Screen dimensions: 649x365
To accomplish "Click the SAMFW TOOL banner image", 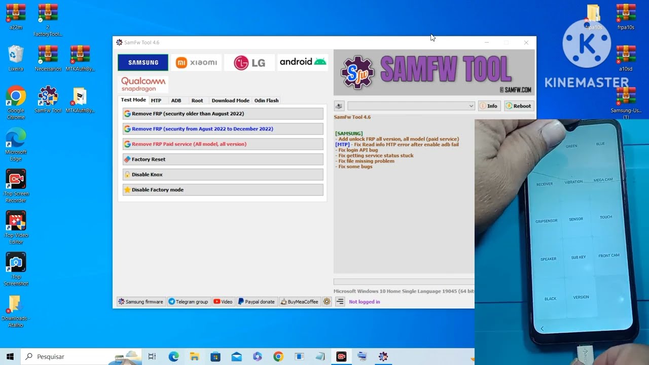I will [x=434, y=72].
